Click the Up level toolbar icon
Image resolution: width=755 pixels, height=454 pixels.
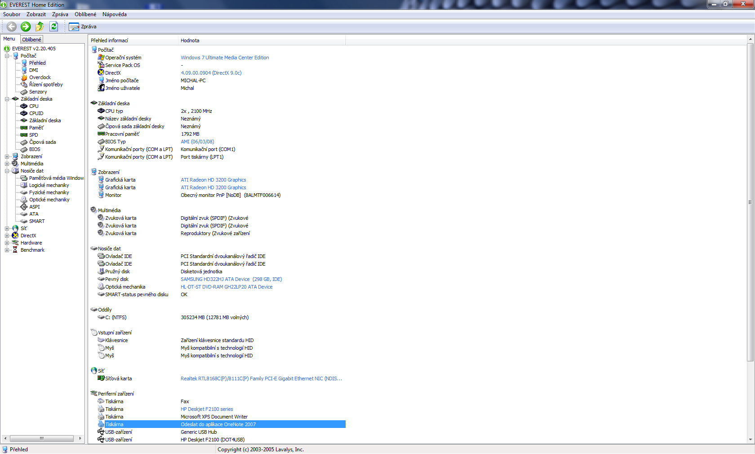40,27
